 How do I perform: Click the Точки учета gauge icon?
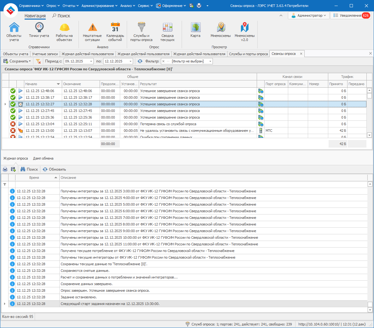(x=39, y=28)
